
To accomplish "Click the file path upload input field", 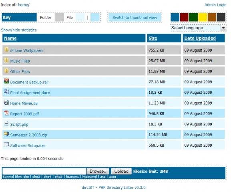I will pyautogui.click(x=44, y=171).
